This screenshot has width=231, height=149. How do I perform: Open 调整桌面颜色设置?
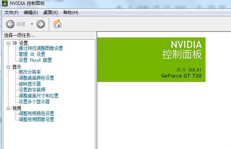[x=36, y=78]
